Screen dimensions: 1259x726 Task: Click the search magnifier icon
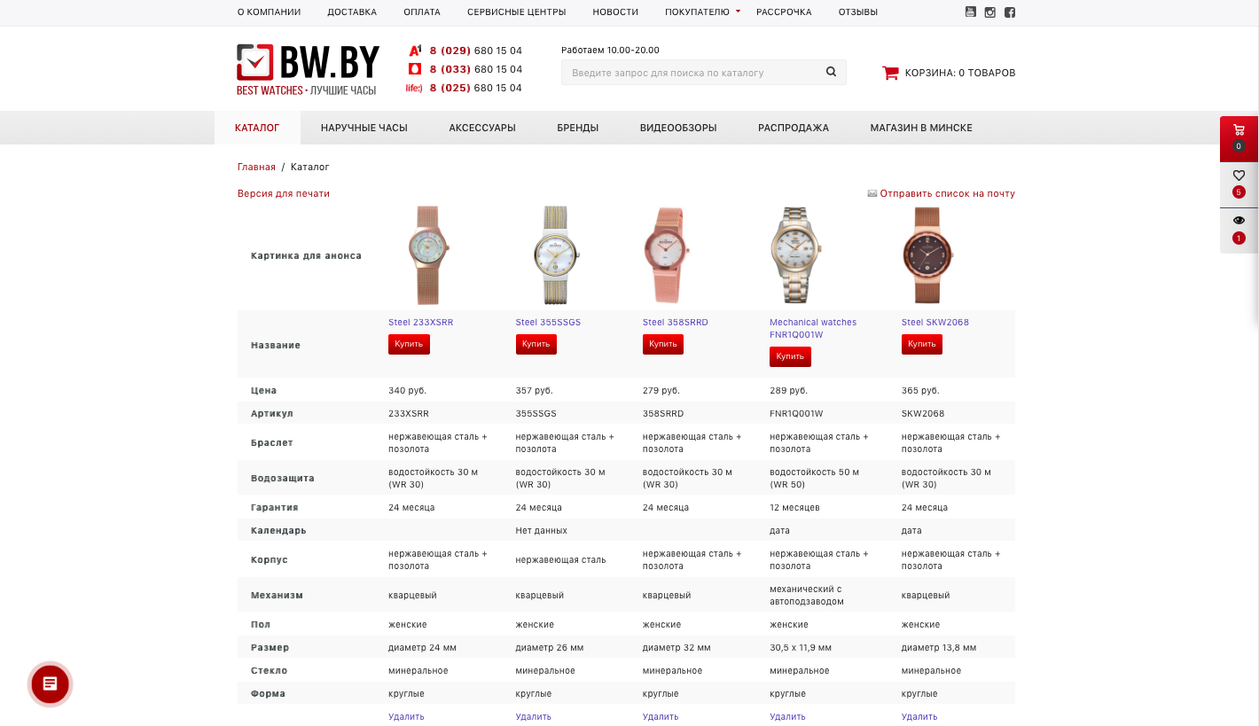coord(831,72)
